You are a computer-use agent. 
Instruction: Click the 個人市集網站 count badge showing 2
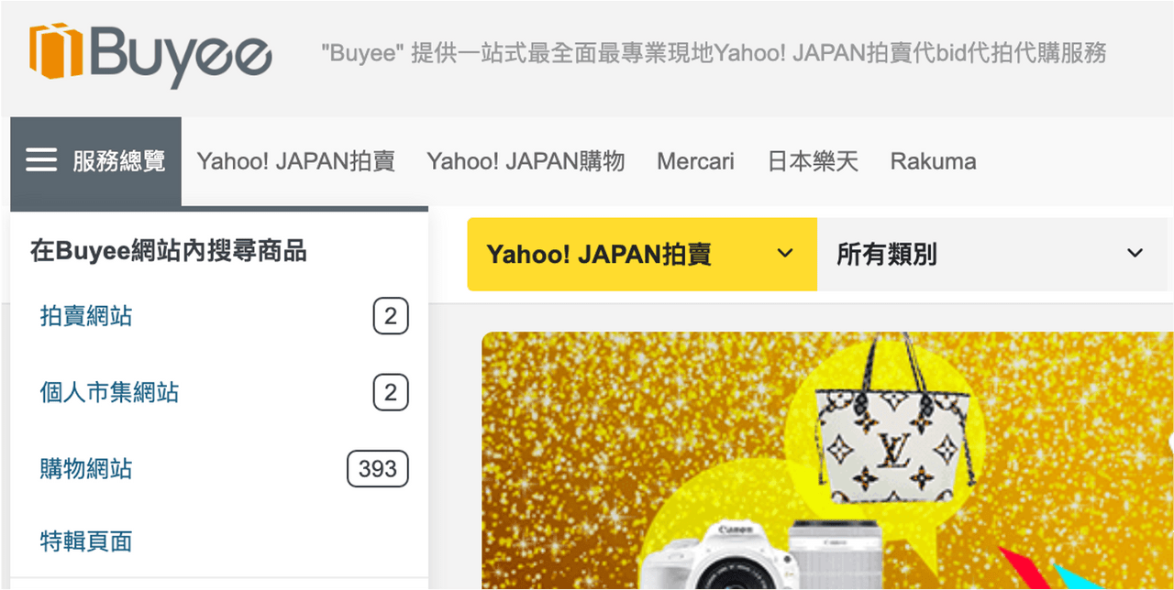391,391
